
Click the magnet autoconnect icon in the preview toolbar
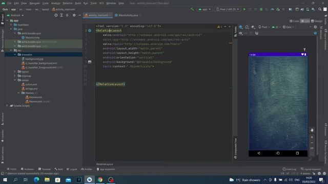(x=257, y=33)
